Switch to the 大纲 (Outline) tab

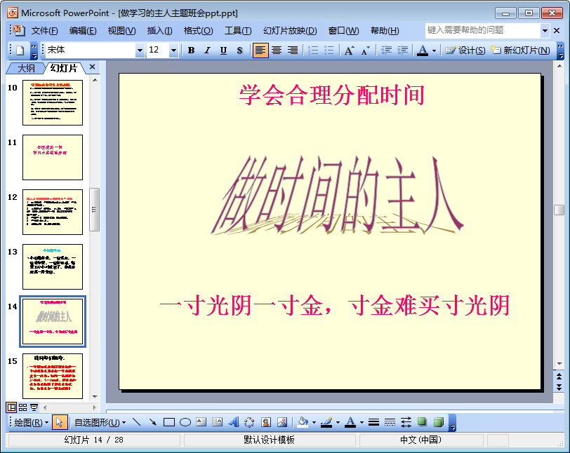[x=27, y=68]
